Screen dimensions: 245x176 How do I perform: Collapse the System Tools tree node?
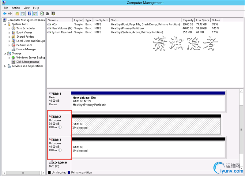(5, 24)
